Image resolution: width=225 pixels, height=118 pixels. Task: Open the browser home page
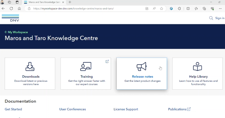click(x=19, y=8)
